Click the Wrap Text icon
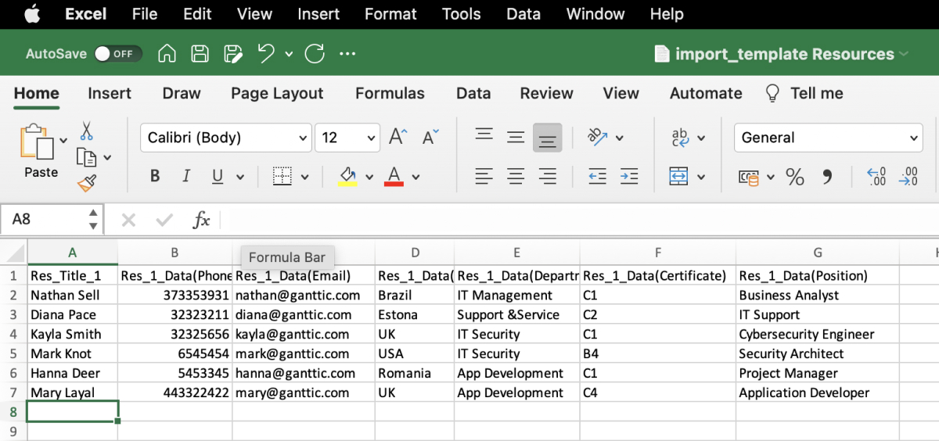939x441 pixels. tap(680, 138)
